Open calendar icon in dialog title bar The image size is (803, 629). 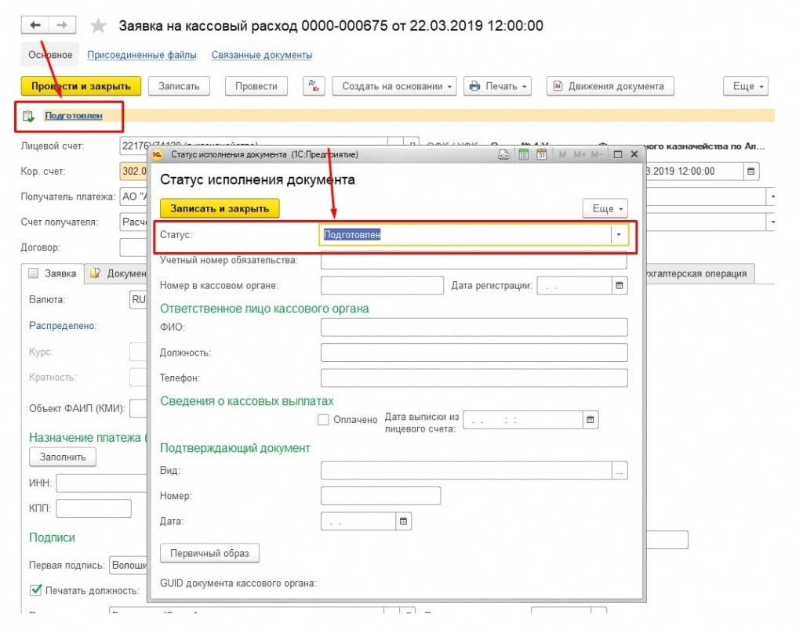click(541, 155)
